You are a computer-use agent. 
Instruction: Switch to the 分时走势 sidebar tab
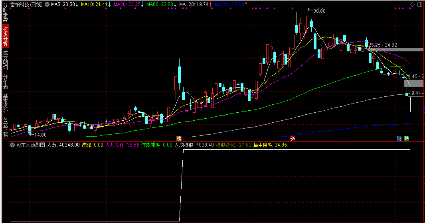(x=5, y=12)
